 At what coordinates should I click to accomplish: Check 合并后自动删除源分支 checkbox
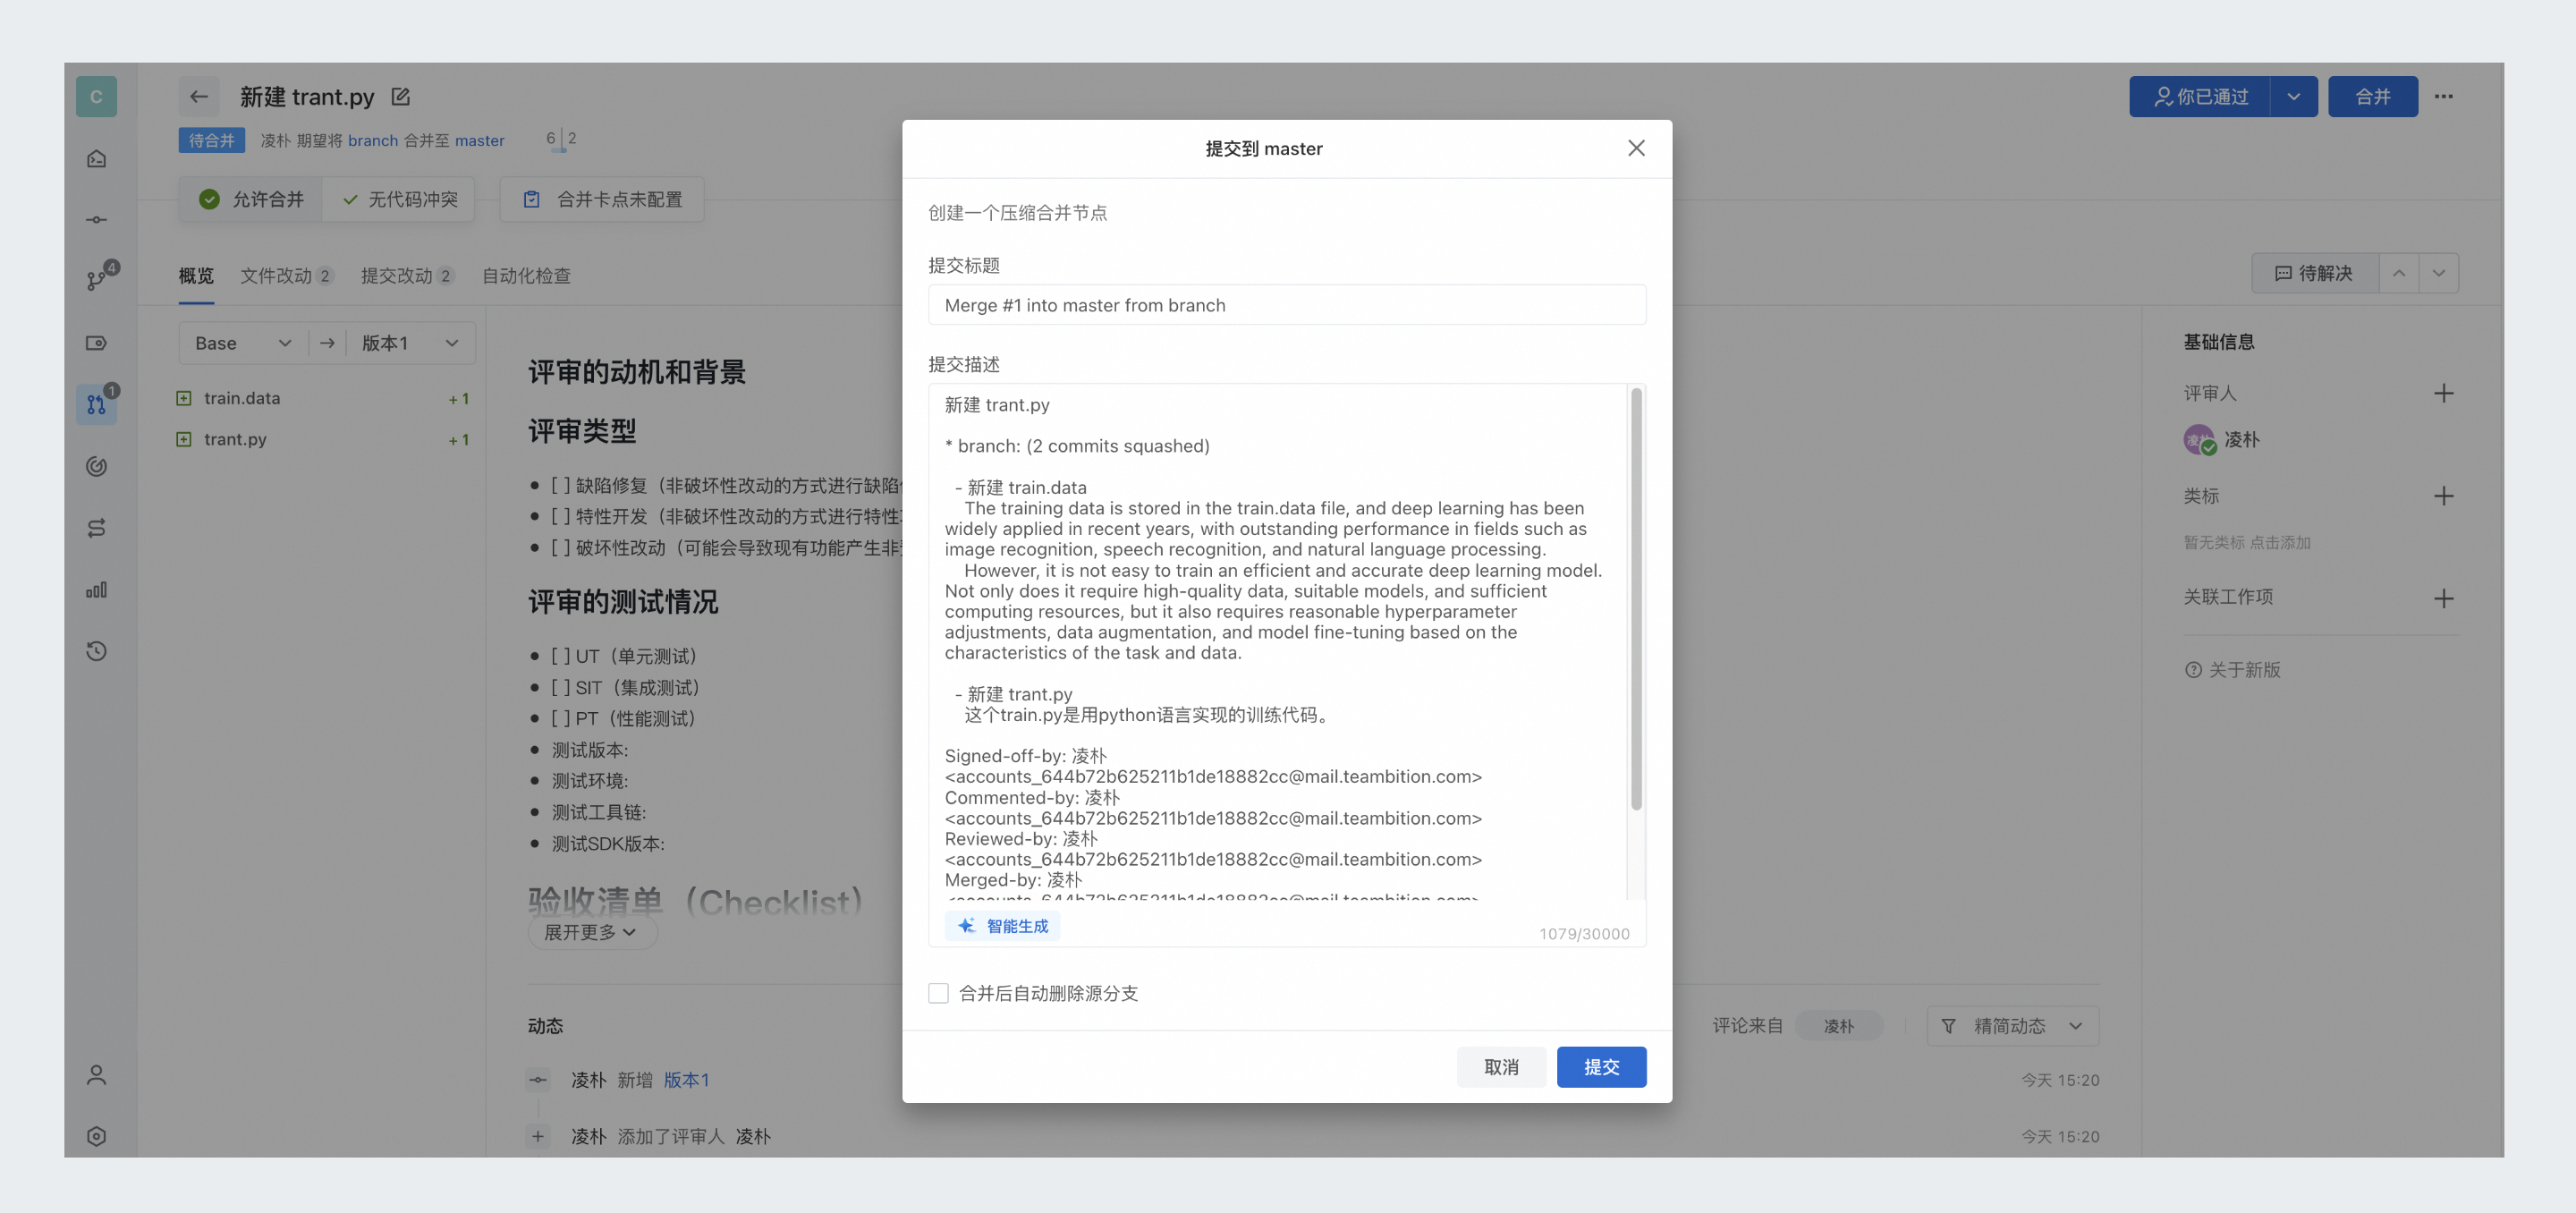(938, 993)
